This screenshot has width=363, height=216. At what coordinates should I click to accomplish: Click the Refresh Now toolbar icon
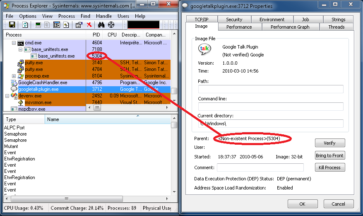click(25, 24)
